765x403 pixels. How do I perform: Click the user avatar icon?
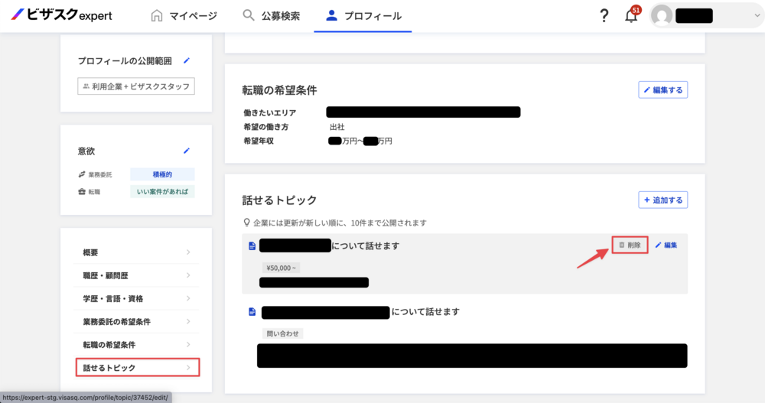662,15
